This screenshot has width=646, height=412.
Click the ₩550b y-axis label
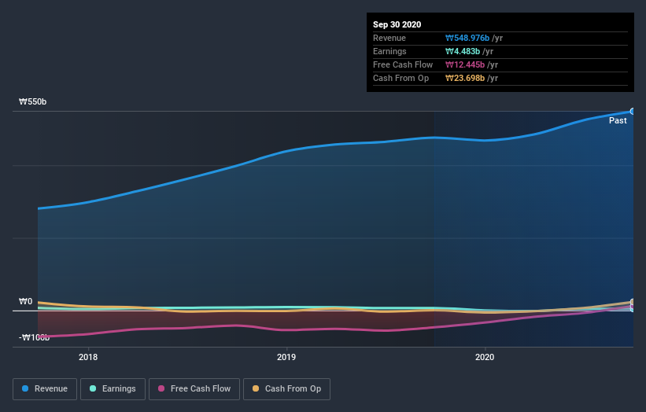click(33, 101)
